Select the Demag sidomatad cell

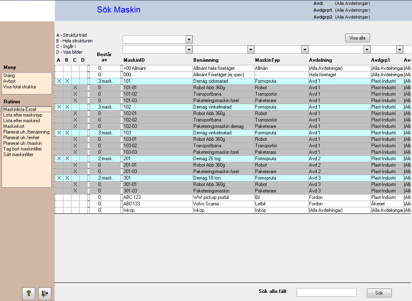click(x=223, y=81)
